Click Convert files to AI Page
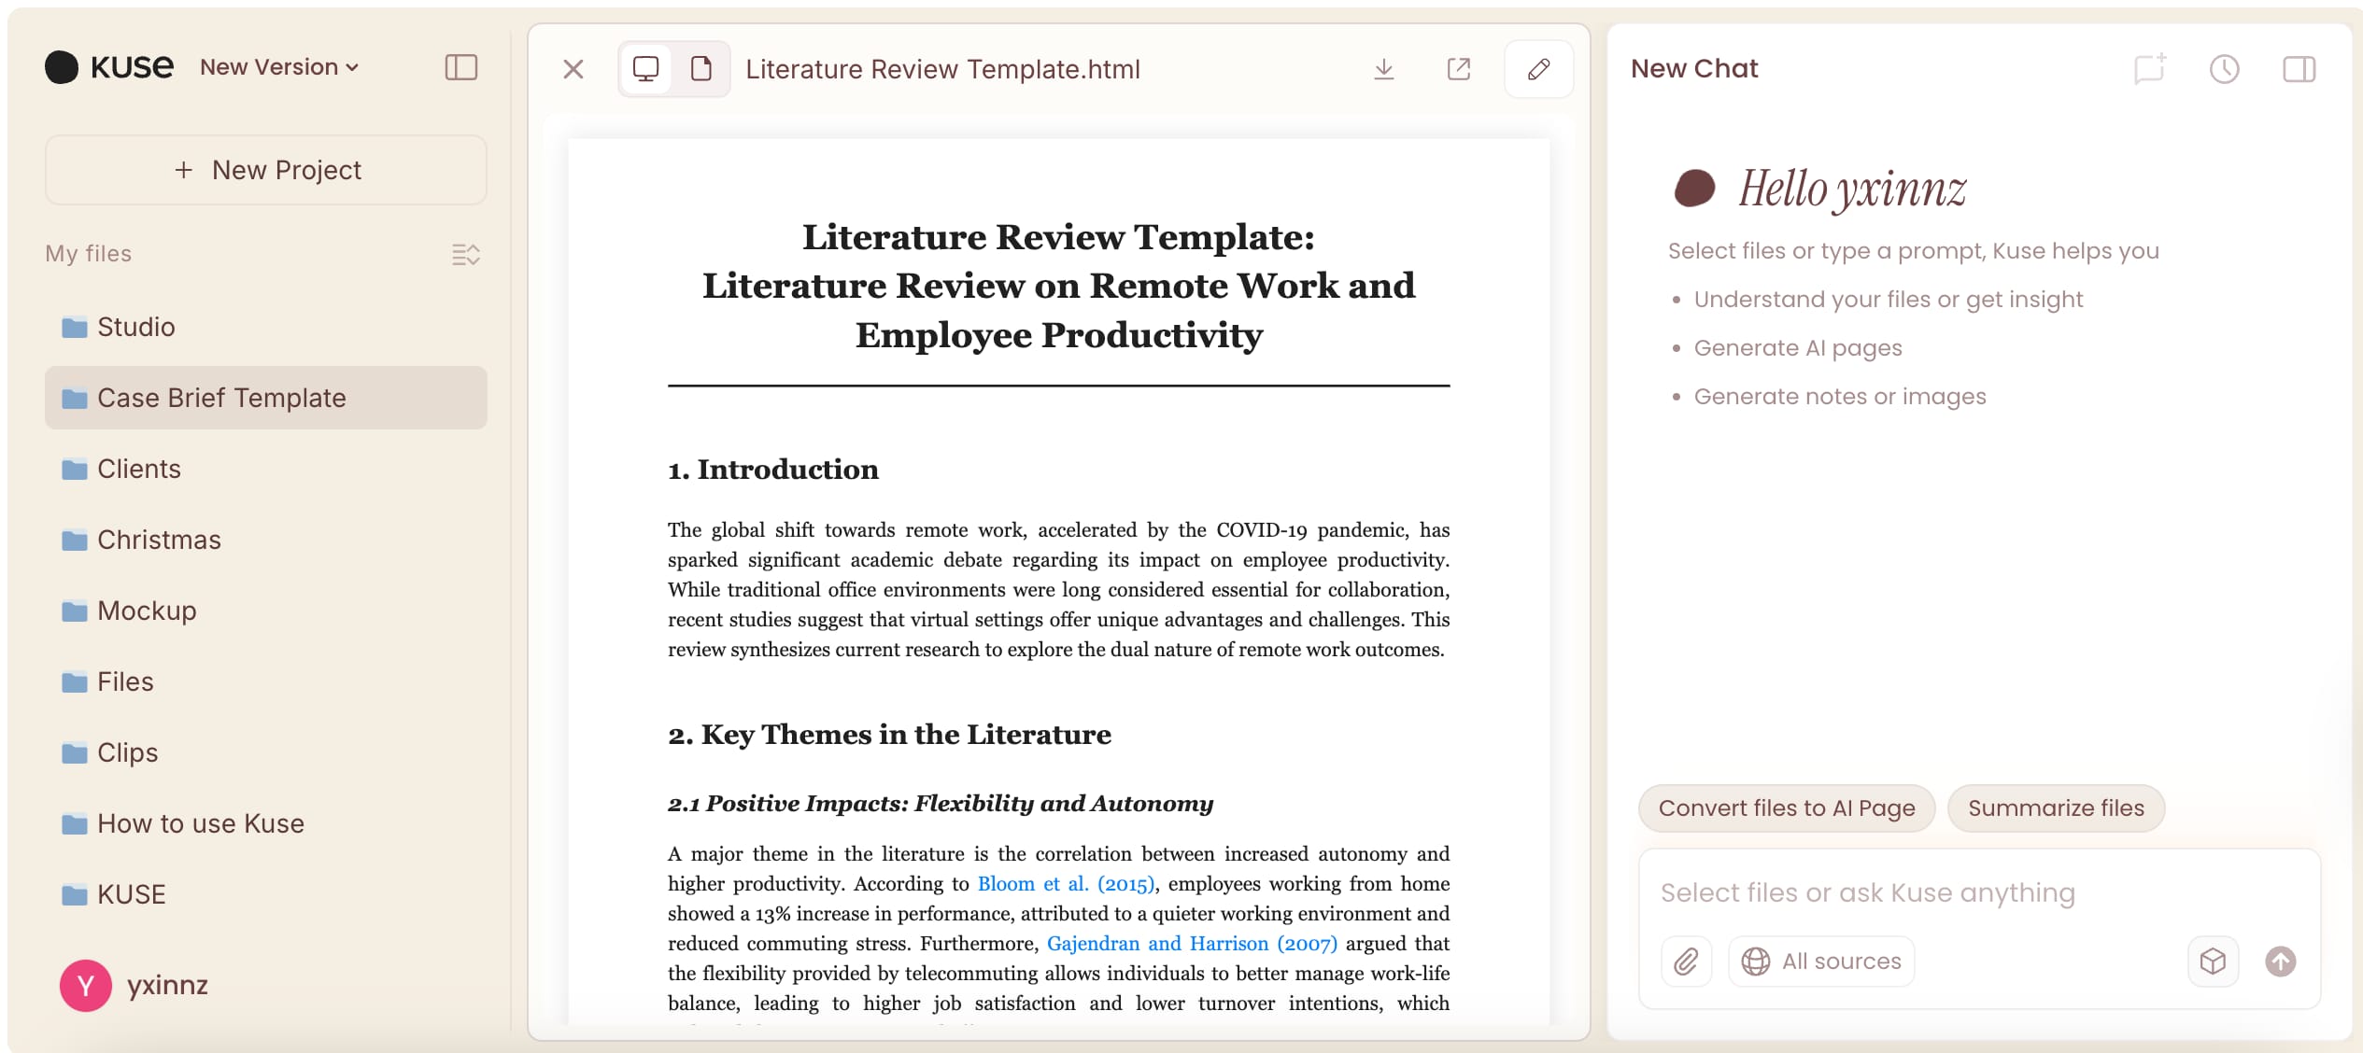 click(1786, 807)
